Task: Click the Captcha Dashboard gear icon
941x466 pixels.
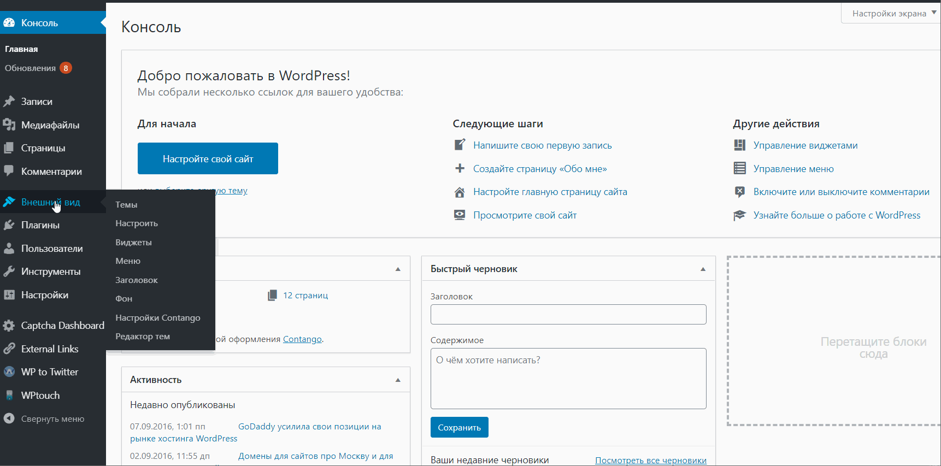Action: 9,326
